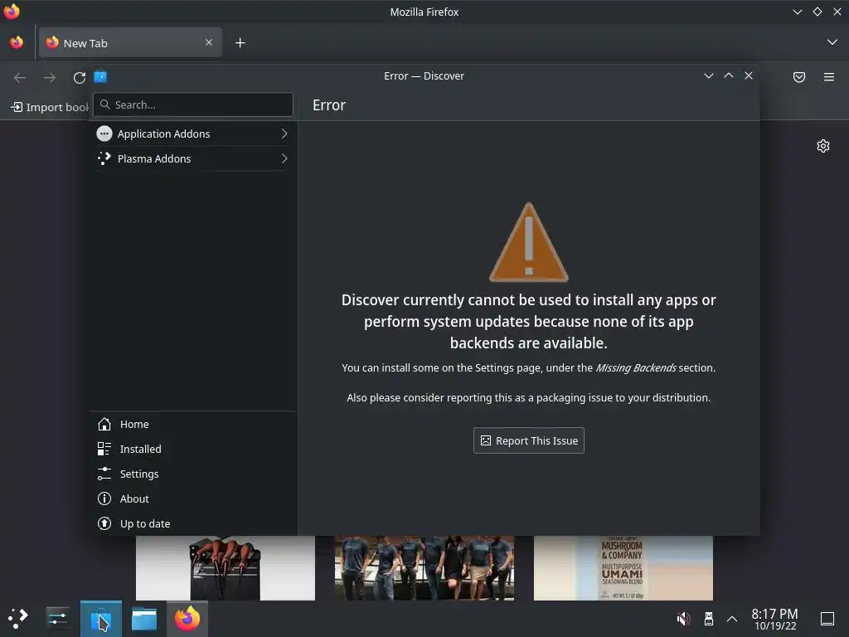Click the Discover taskbar icon
This screenshot has width=849, height=637.
(x=101, y=619)
